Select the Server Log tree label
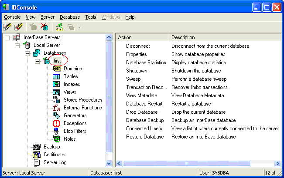 pyautogui.click(x=55, y=162)
